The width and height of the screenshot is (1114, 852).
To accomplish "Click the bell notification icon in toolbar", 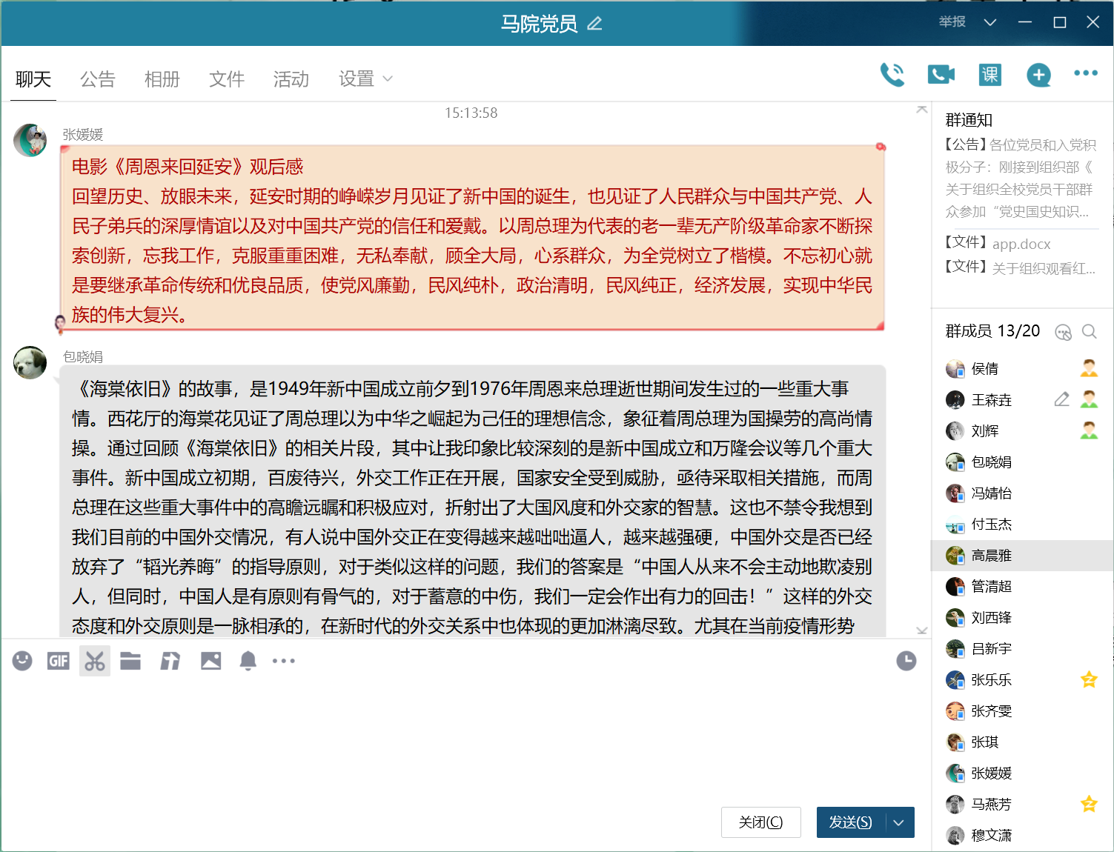I will point(248,661).
